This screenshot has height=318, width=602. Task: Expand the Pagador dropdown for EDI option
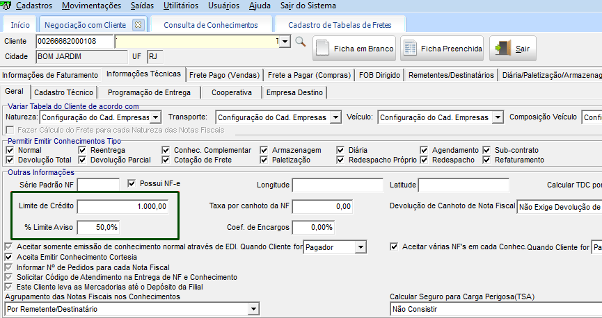click(361, 247)
